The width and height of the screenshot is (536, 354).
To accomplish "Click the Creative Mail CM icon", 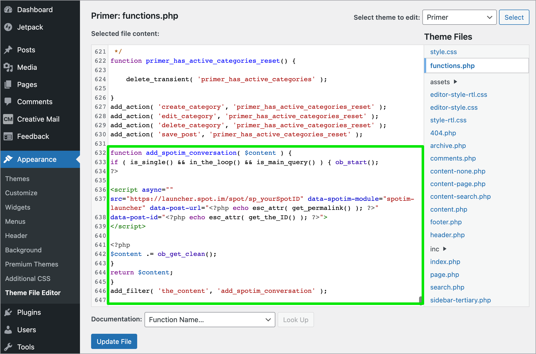I will [8, 119].
